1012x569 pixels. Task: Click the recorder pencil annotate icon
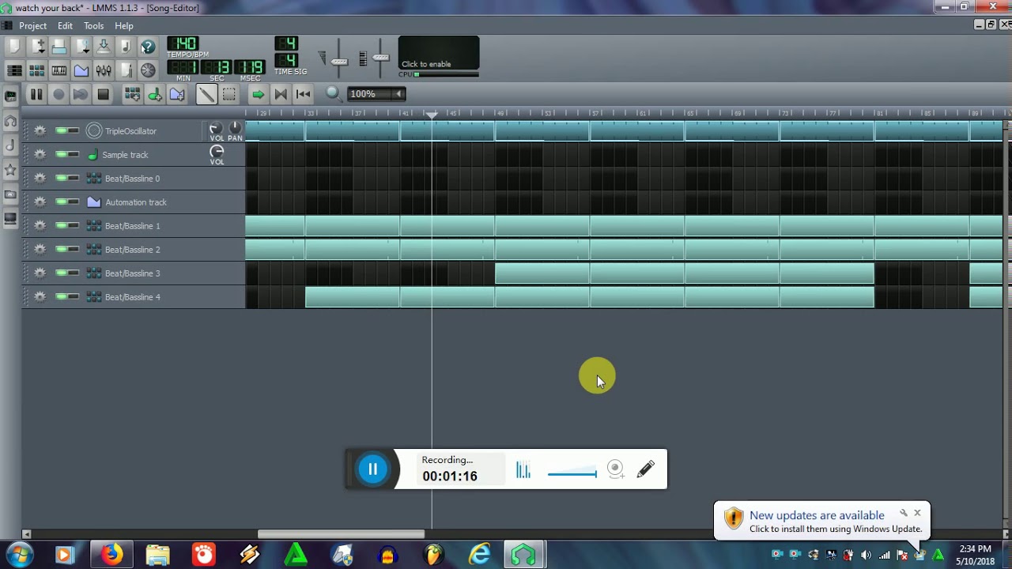[645, 469]
